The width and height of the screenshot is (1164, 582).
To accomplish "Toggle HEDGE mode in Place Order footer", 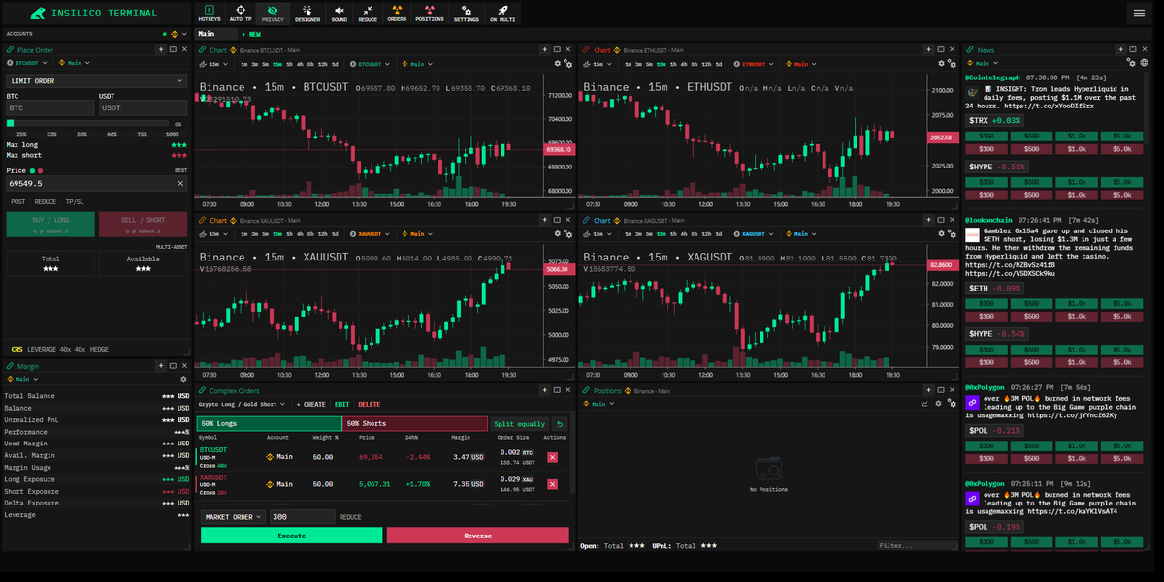I will pos(100,349).
